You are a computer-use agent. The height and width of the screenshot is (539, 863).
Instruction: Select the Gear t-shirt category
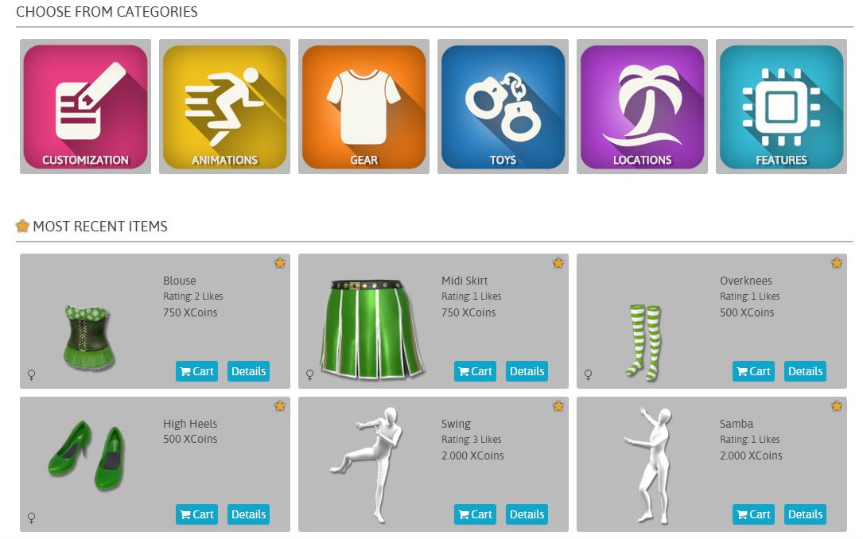pyautogui.click(x=363, y=107)
